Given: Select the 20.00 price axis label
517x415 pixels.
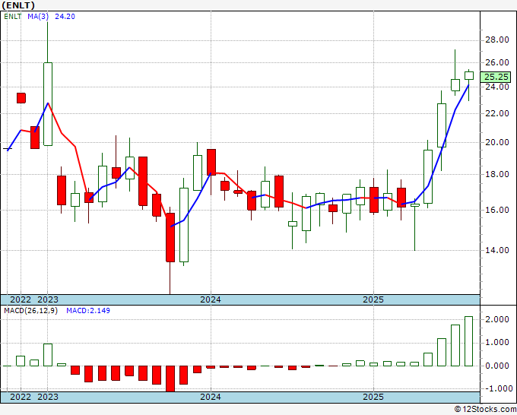Looking at the screenshot, I should (497, 142).
